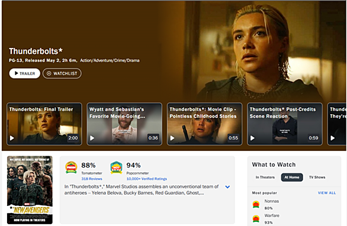Image resolution: width=347 pixels, height=226 pixels.
Task: Click the 0:59 duration badge
Action: pos(313,138)
